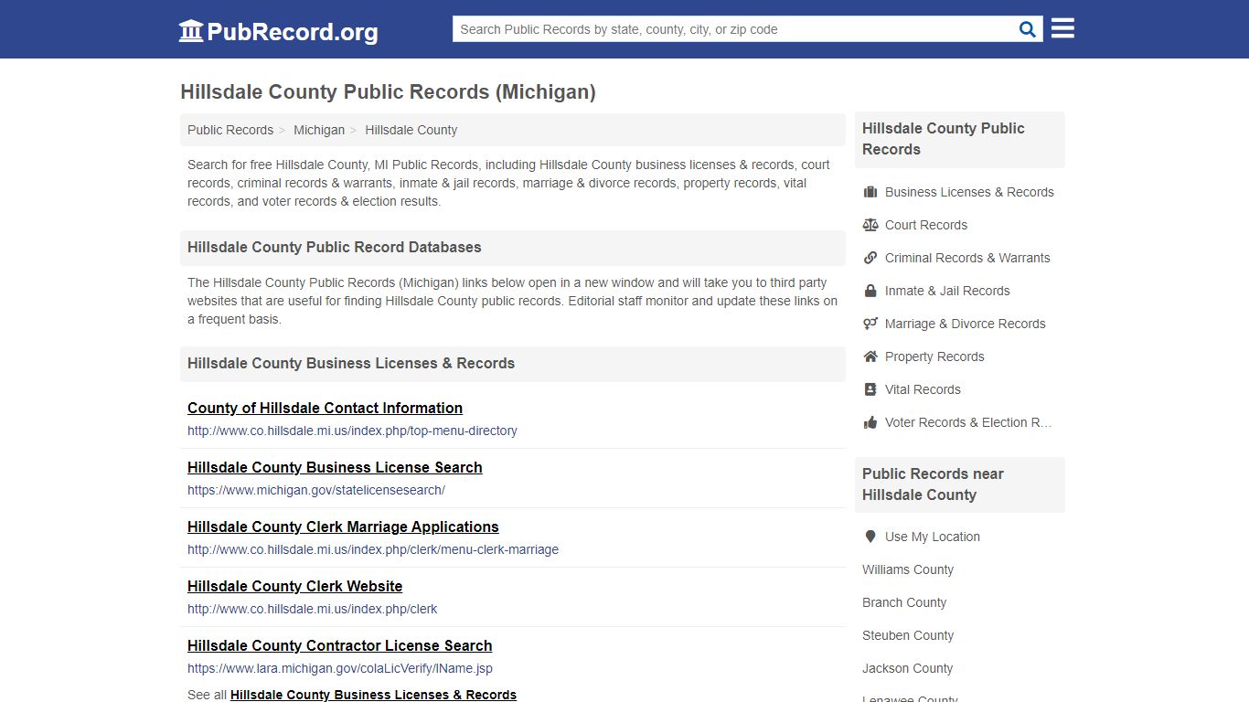The image size is (1249, 702).
Task: Click the Business Licenses briefcase icon
Action: point(870,192)
